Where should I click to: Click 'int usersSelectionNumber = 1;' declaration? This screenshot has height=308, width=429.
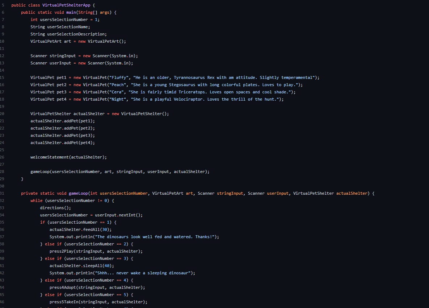[65, 20]
